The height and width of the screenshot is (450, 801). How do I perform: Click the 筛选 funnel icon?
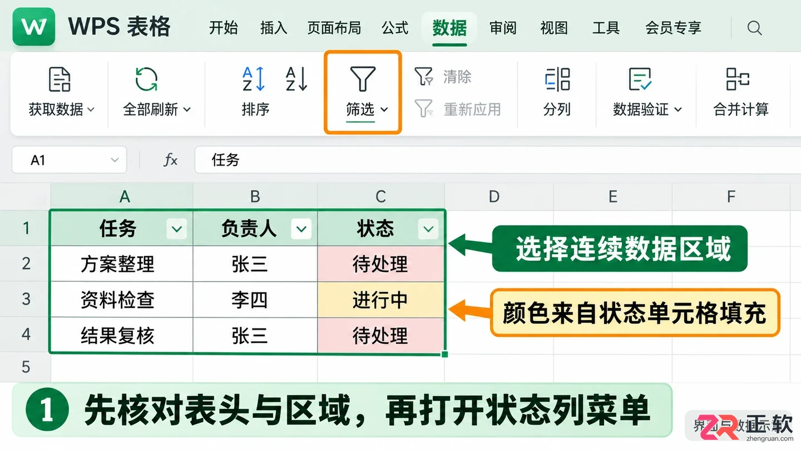click(363, 79)
